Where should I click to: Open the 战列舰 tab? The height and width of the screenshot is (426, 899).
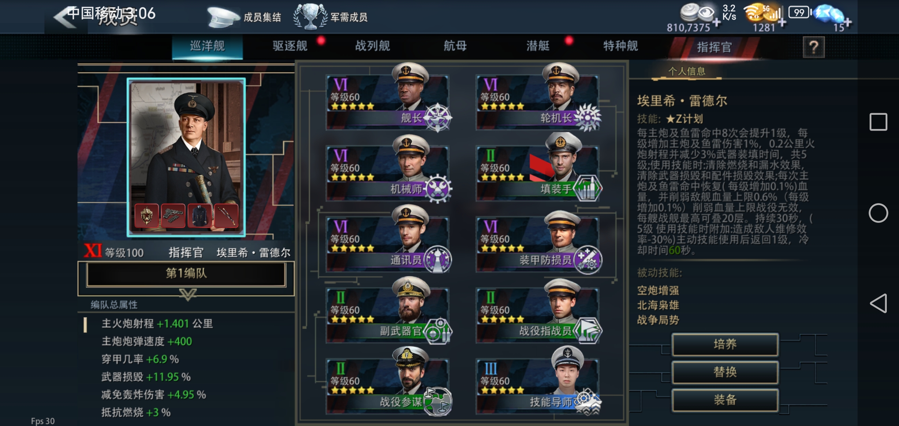[x=373, y=46]
